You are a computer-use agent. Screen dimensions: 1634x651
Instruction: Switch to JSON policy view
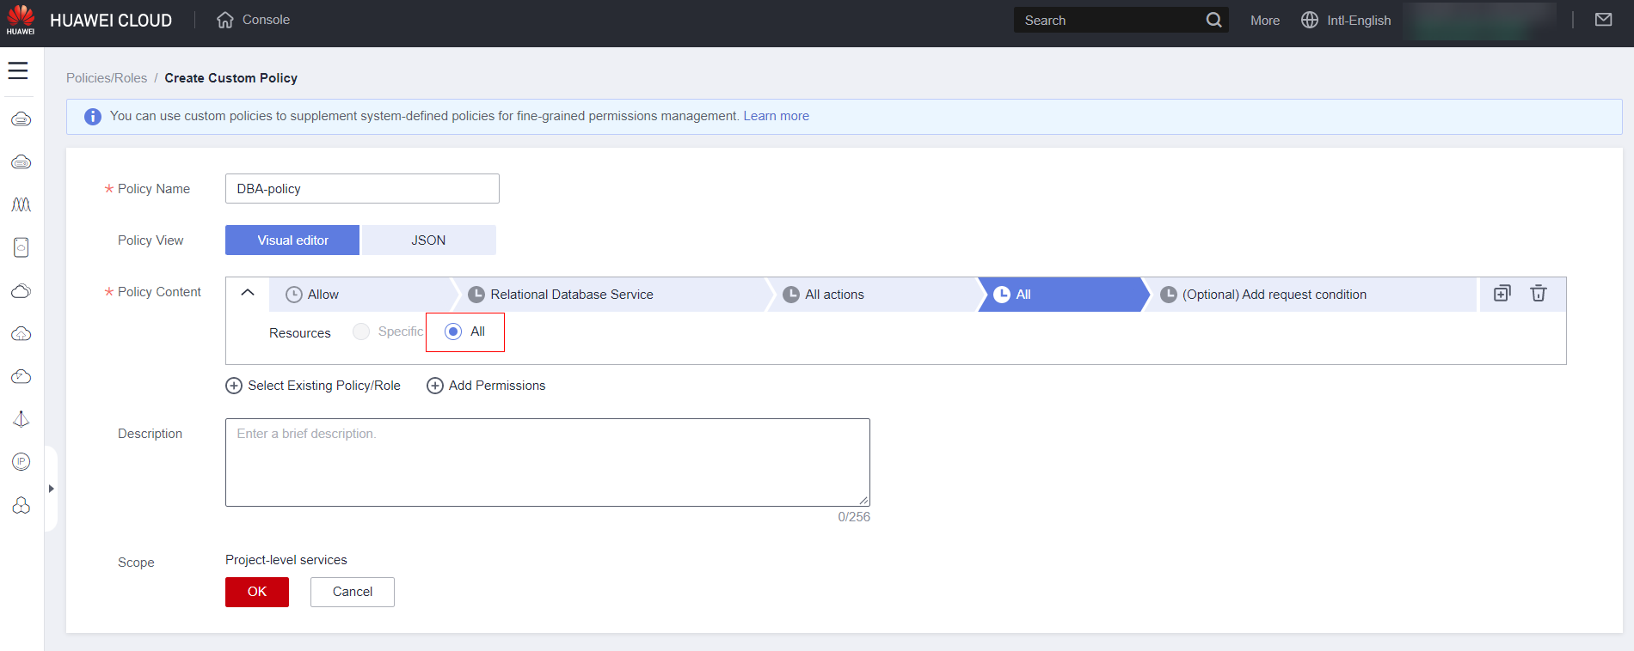point(428,240)
